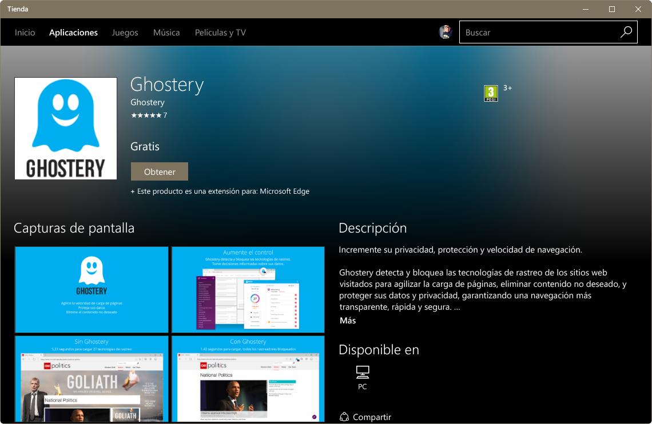Click the PEGI 3 rating badge
The image size is (652, 424).
[490, 93]
